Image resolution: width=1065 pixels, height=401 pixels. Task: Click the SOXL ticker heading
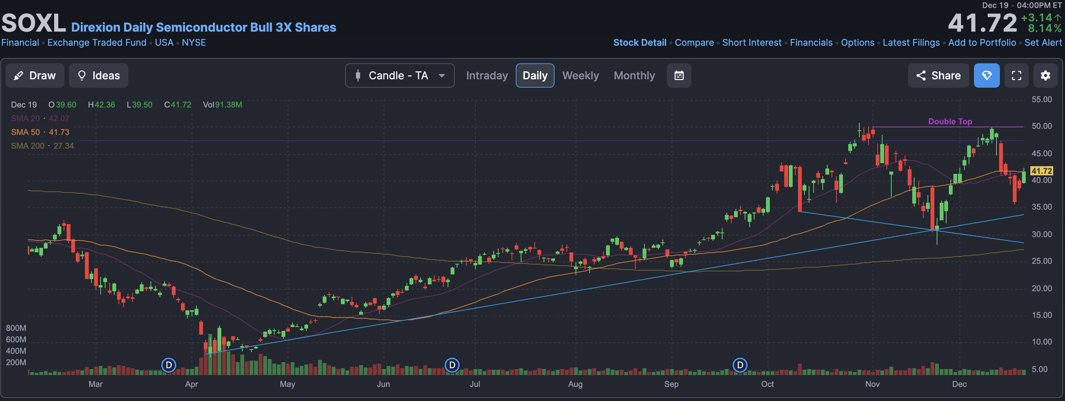pyautogui.click(x=34, y=23)
